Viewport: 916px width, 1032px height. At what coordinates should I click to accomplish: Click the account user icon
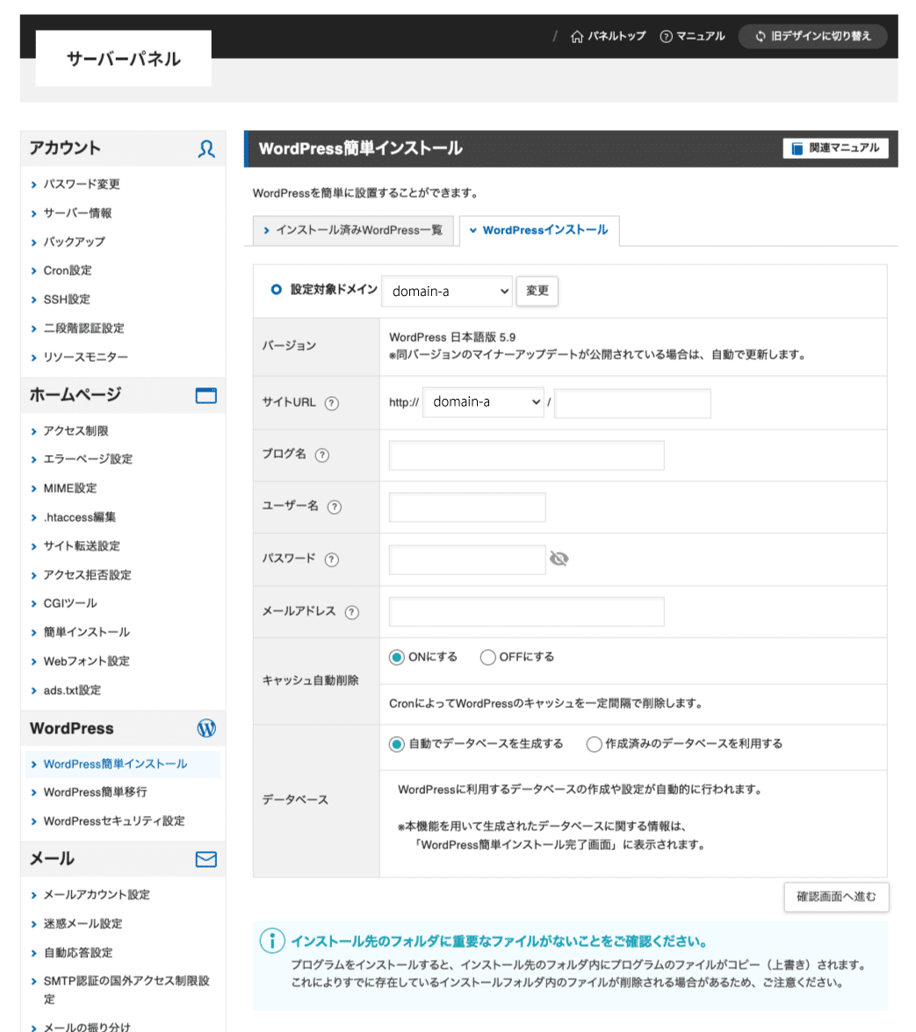point(206,148)
